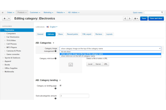The image size is (166, 110).
Task: Click help icon next to Category mini-icon
Action: click(x=55, y=59)
